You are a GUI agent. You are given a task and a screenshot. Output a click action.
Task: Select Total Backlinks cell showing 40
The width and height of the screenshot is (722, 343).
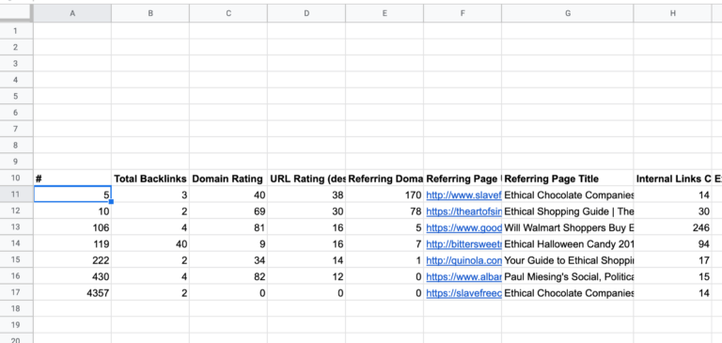pyautogui.click(x=150, y=244)
